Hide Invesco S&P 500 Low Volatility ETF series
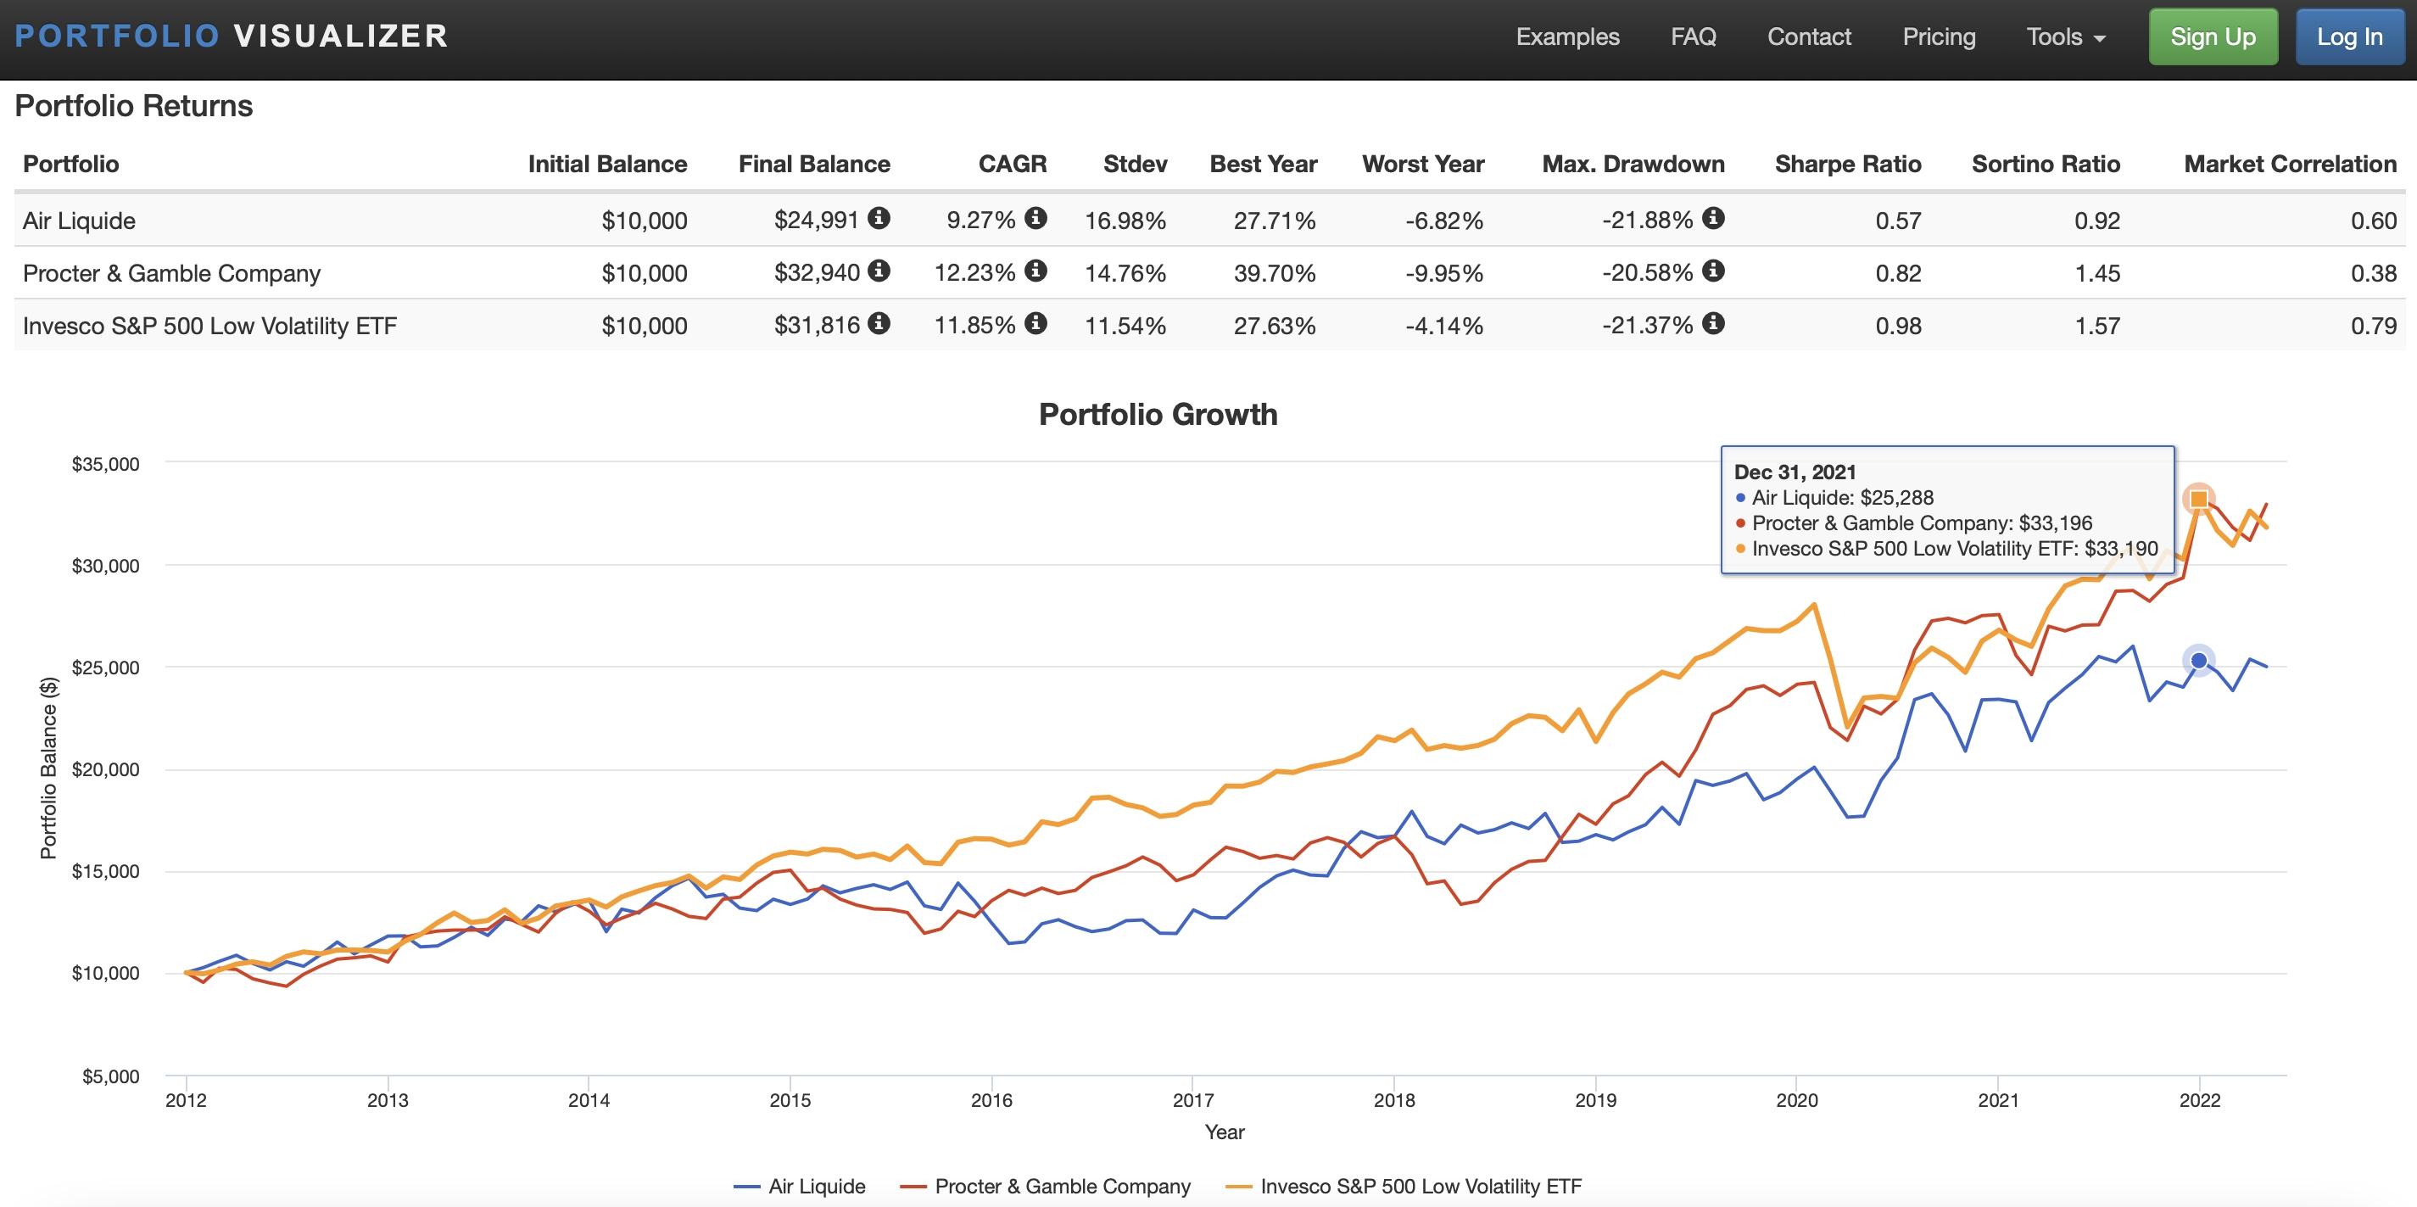Viewport: 2417px width, 1207px height. tap(1420, 1186)
